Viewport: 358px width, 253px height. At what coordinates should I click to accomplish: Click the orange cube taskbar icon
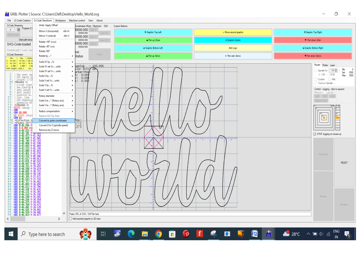click(x=241, y=234)
